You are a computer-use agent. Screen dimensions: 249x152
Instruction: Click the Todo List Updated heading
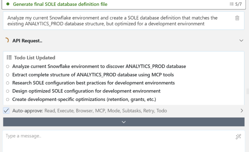(34, 58)
